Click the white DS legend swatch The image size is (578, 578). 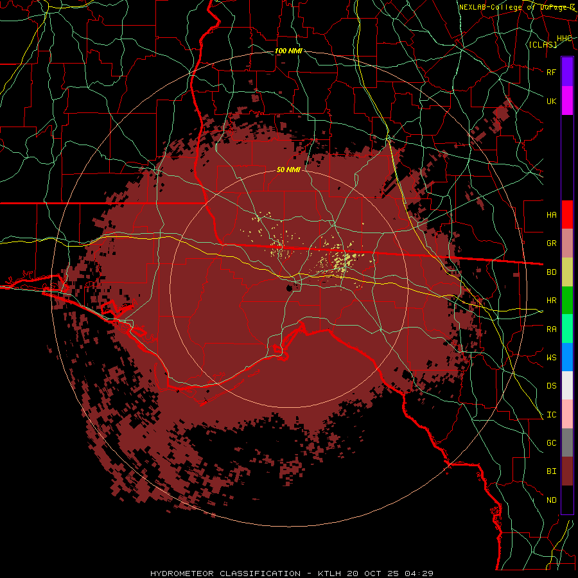pyautogui.click(x=567, y=385)
